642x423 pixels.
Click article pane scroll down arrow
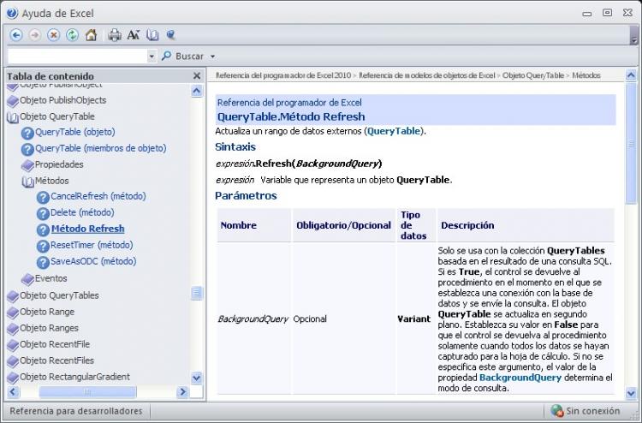631,394
